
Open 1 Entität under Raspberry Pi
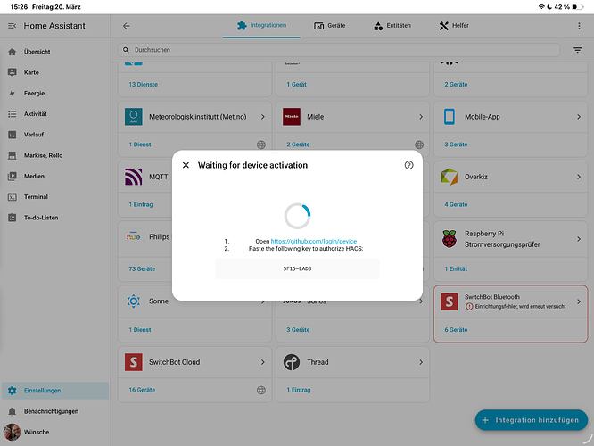tap(456, 269)
